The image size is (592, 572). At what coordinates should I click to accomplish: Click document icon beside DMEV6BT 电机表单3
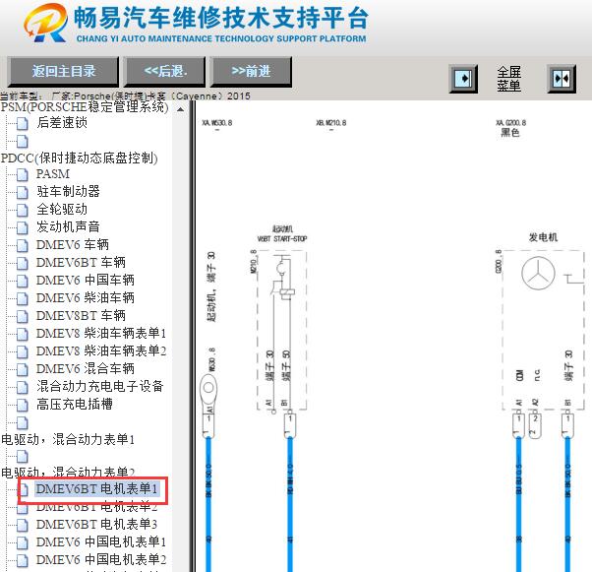[23, 526]
